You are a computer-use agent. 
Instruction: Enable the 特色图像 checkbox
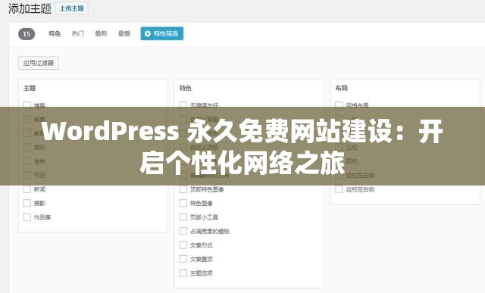tap(183, 203)
